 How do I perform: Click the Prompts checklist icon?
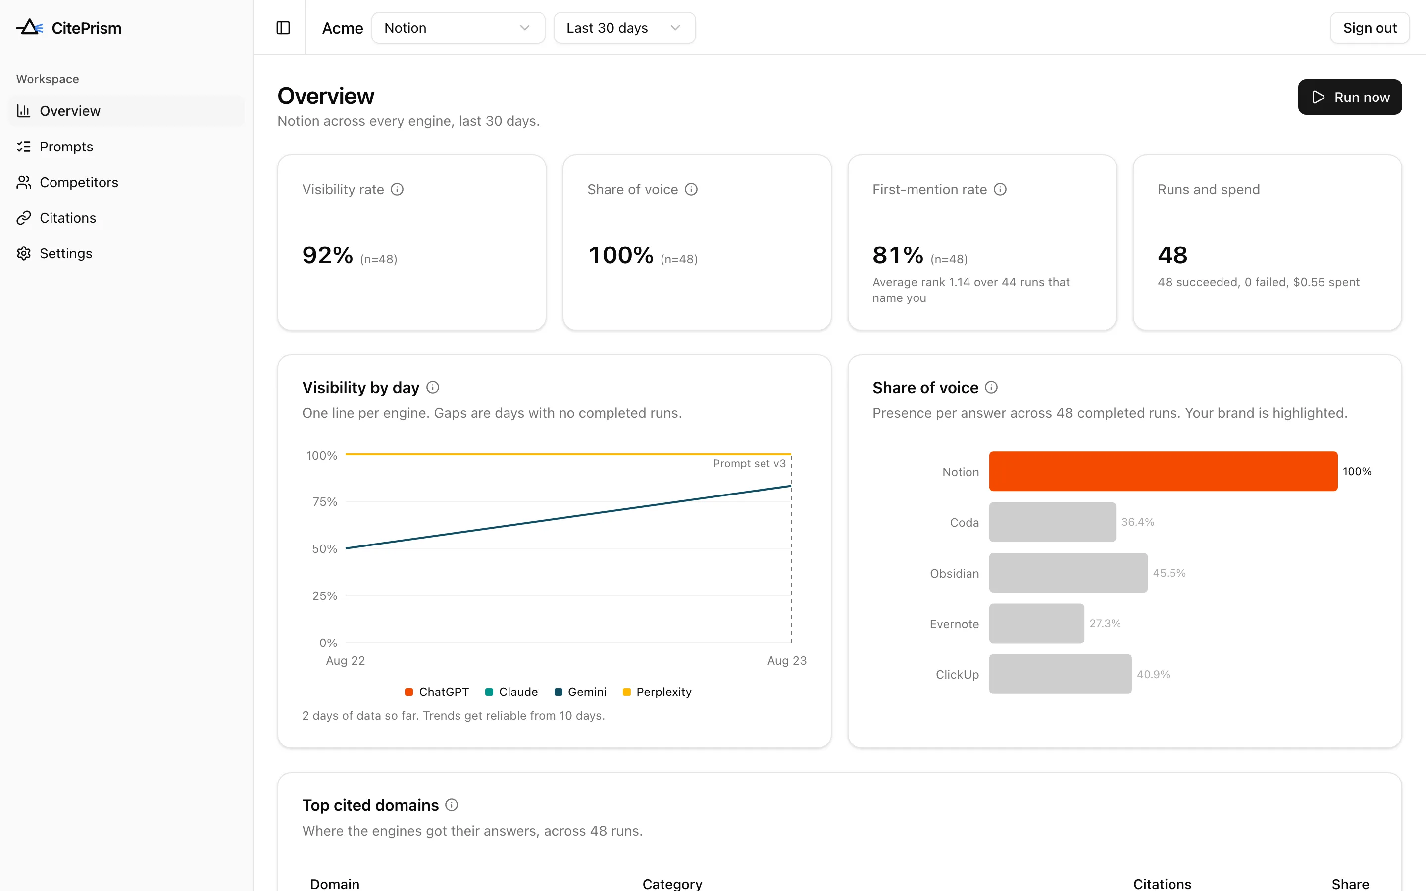point(24,147)
